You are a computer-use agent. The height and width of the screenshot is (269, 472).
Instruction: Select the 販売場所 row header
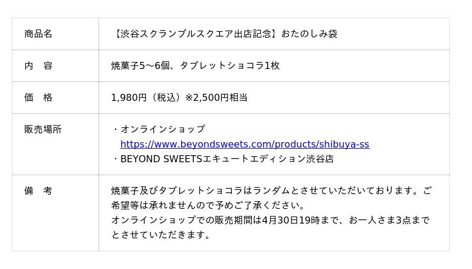42,129
